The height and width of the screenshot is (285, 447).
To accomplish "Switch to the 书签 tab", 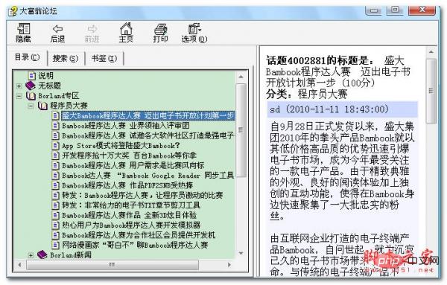I will (104, 58).
